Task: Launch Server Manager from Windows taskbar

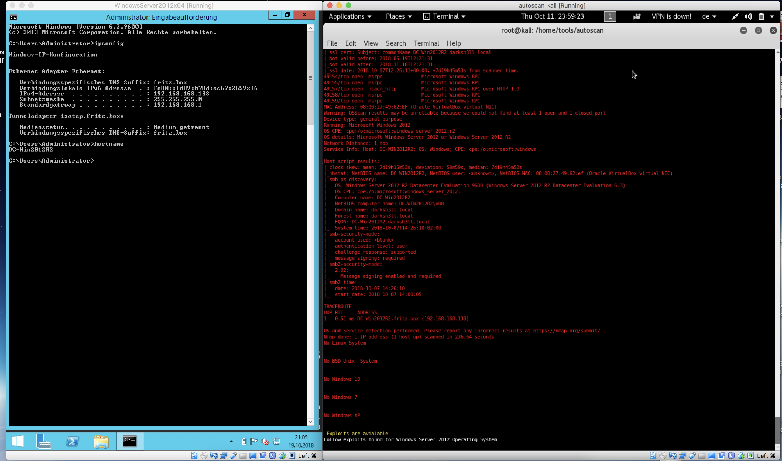Action: tap(43, 441)
